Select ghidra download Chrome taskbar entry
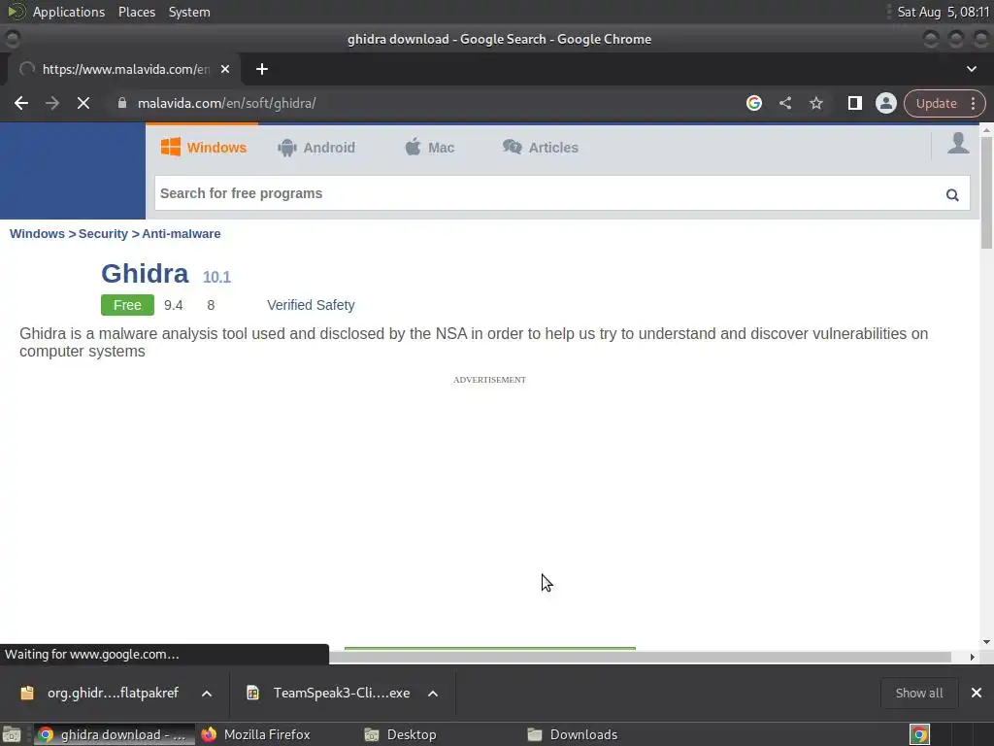This screenshot has height=746, width=994. 115,734
